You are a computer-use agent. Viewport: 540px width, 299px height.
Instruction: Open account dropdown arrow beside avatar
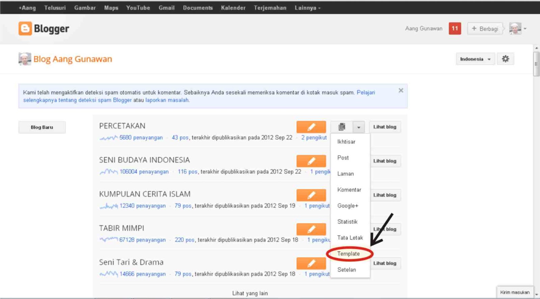(525, 29)
